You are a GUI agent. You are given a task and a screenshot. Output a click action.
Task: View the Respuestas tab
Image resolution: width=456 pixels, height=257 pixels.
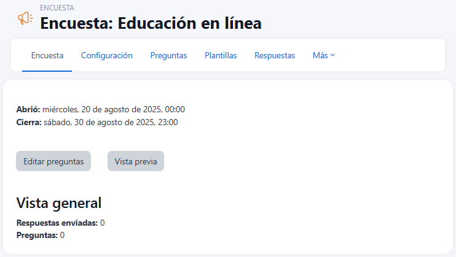point(275,55)
